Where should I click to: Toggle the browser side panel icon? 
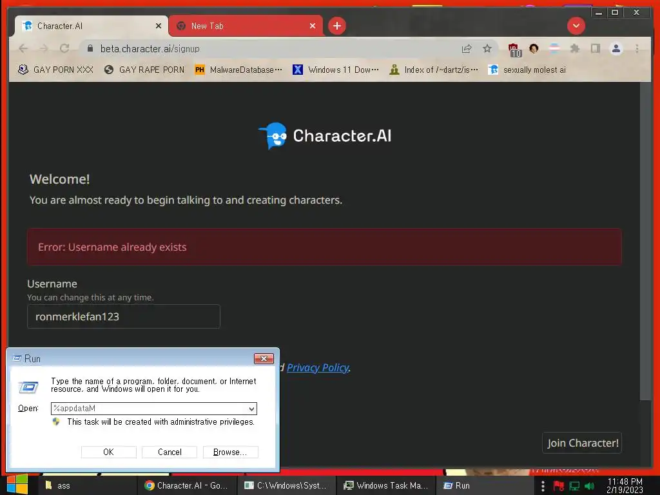point(595,49)
